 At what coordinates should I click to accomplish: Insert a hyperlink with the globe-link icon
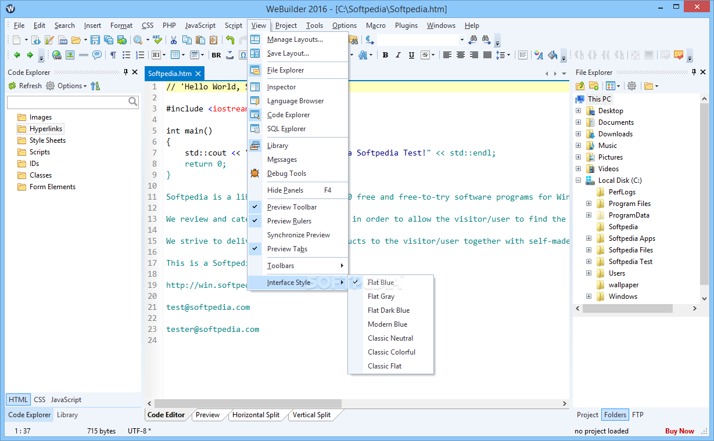coord(57,55)
